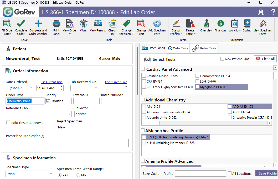This screenshot has width=278, height=179.
Task: Open the Financials navigation icon
Action: (220, 24)
